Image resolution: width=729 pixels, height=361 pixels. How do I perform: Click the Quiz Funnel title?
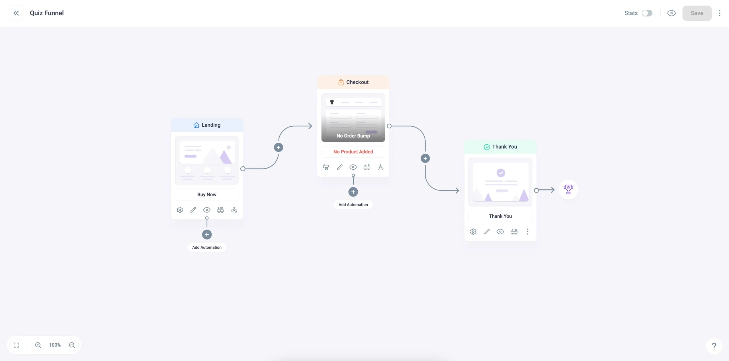coord(47,13)
